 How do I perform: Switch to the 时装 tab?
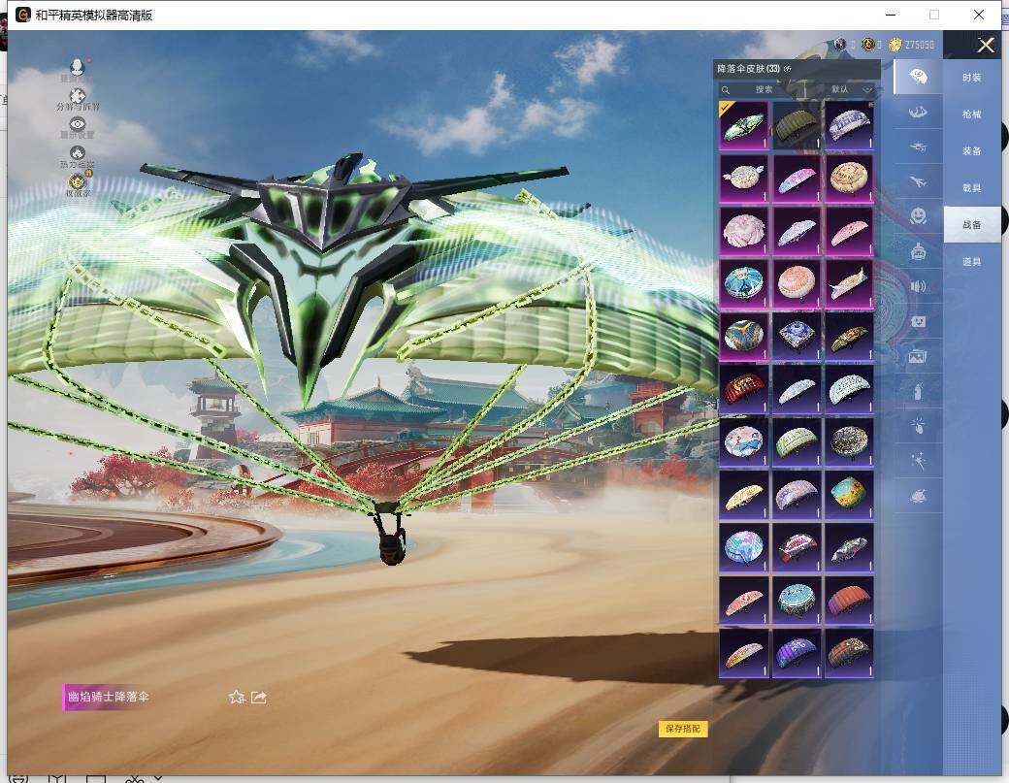coord(972,78)
